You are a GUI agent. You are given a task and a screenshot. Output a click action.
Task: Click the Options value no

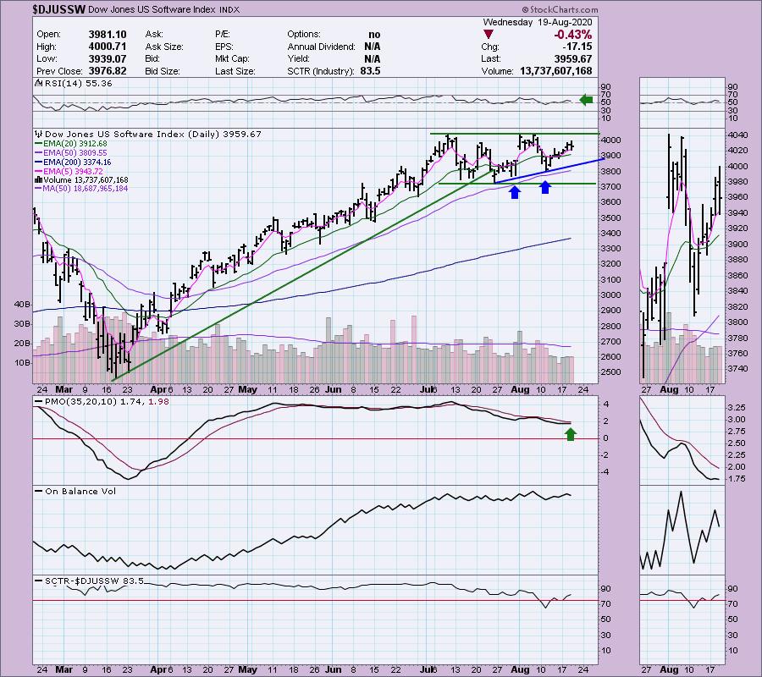pos(374,35)
